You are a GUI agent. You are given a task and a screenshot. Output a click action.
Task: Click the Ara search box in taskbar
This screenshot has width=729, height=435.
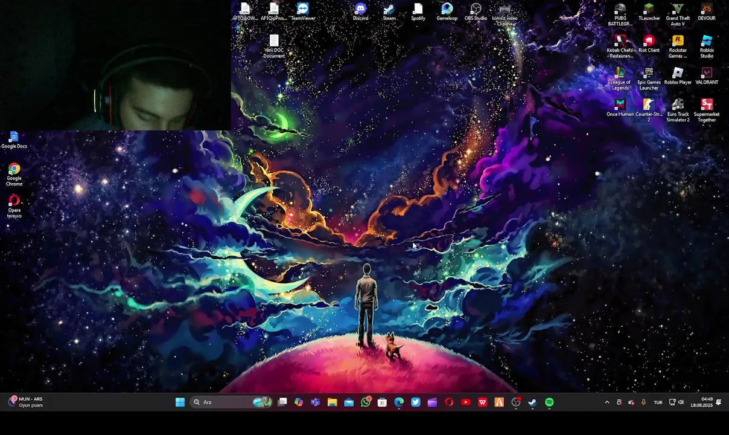coord(232,402)
